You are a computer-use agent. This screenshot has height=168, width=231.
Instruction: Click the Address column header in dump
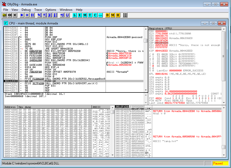pos(10,107)
